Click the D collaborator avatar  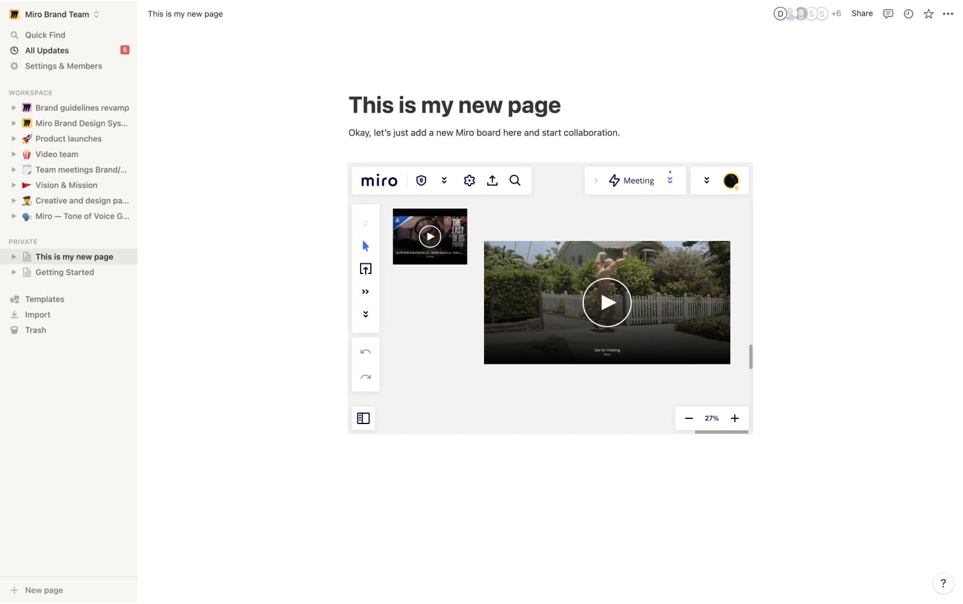click(780, 13)
